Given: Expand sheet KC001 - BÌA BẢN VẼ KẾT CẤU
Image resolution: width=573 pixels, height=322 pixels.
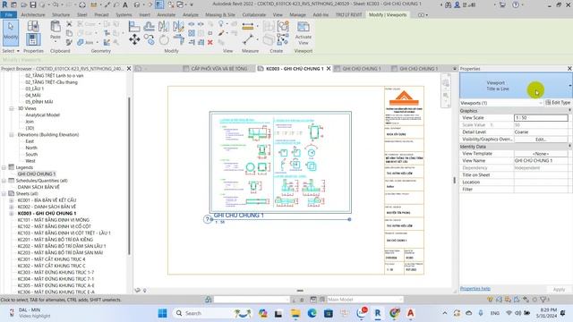Looking at the screenshot, I should (x=12, y=200).
